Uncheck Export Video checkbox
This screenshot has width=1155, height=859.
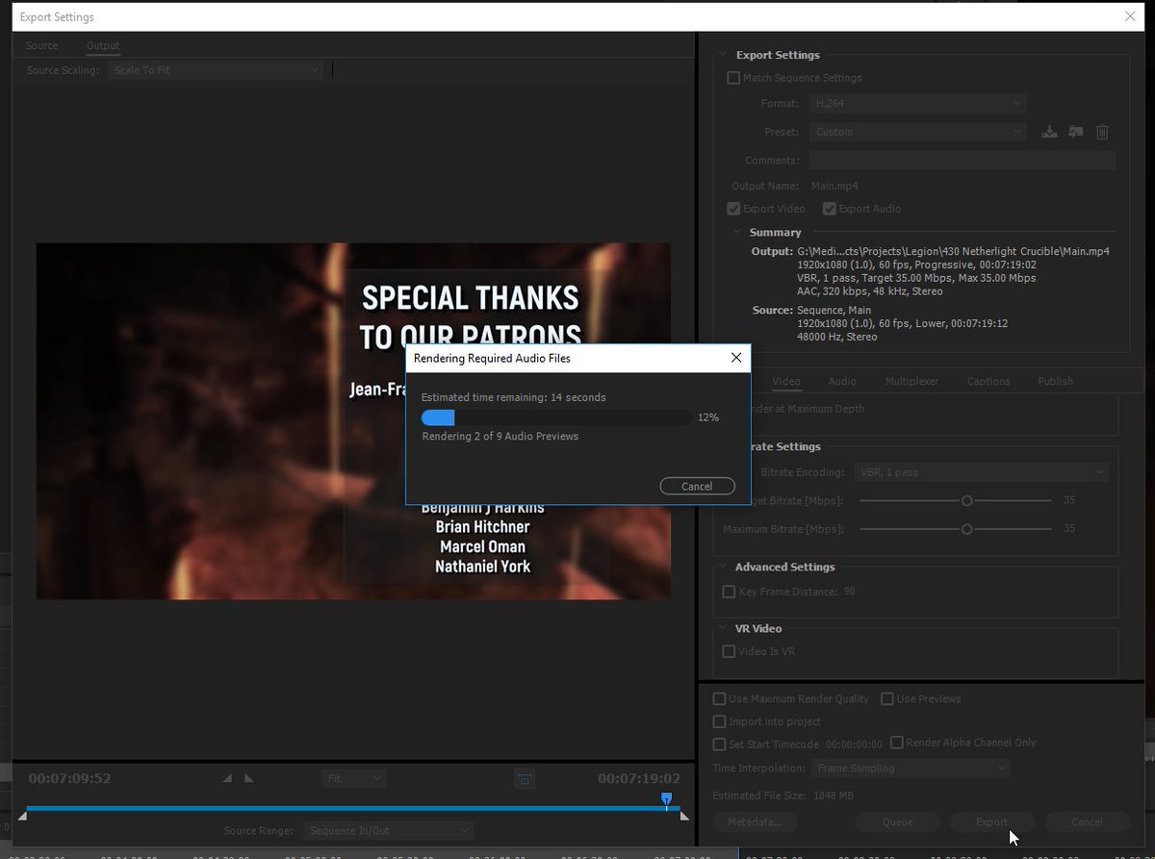[x=733, y=209]
